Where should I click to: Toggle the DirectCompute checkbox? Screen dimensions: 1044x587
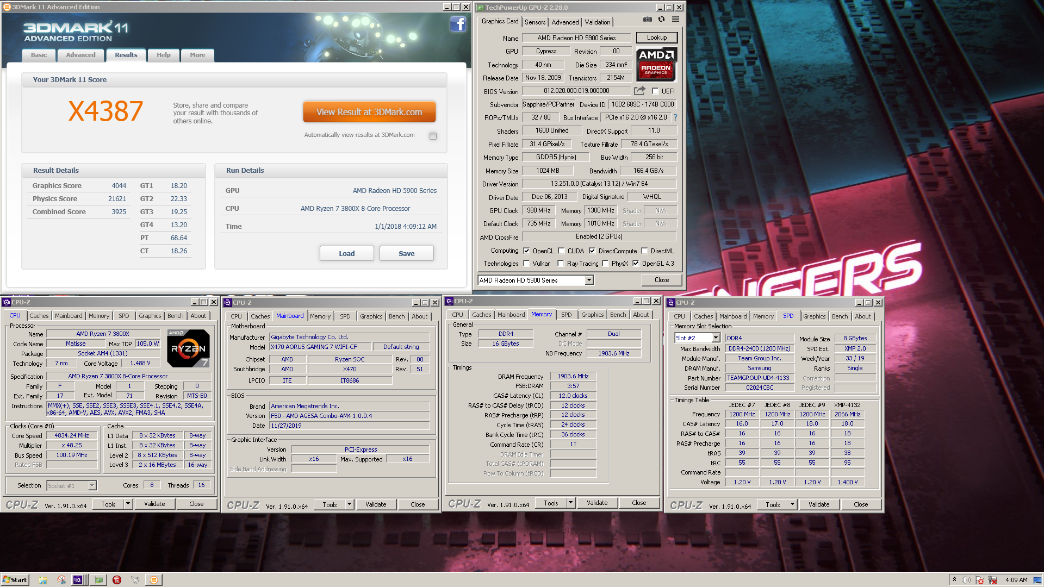592,251
